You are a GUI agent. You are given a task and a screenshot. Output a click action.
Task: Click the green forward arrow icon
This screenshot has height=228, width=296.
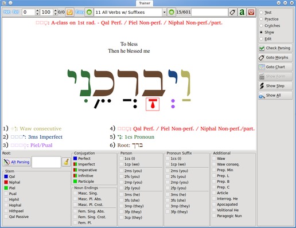(x=172, y=12)
